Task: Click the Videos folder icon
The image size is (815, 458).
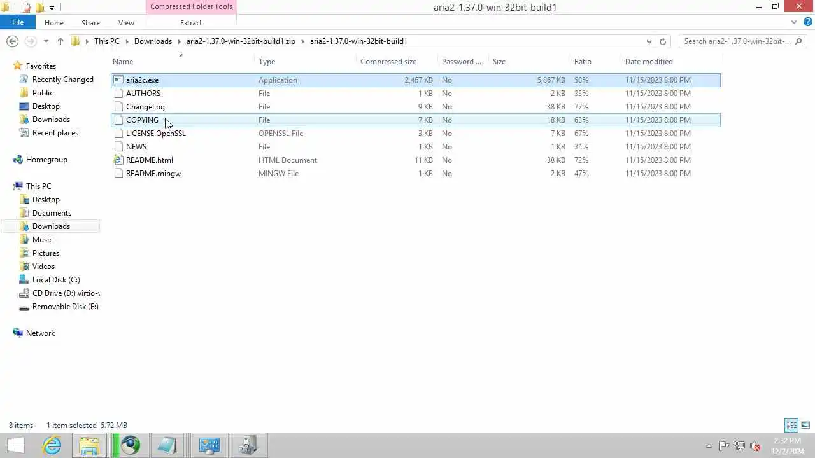Action: [x=24, y=267]
